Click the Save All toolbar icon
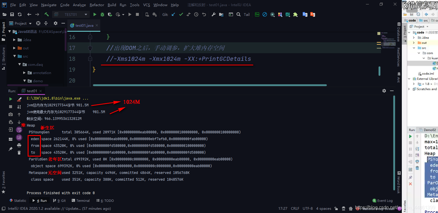The height and width of the screenshot is (213, 438). [x=12, y=14]
